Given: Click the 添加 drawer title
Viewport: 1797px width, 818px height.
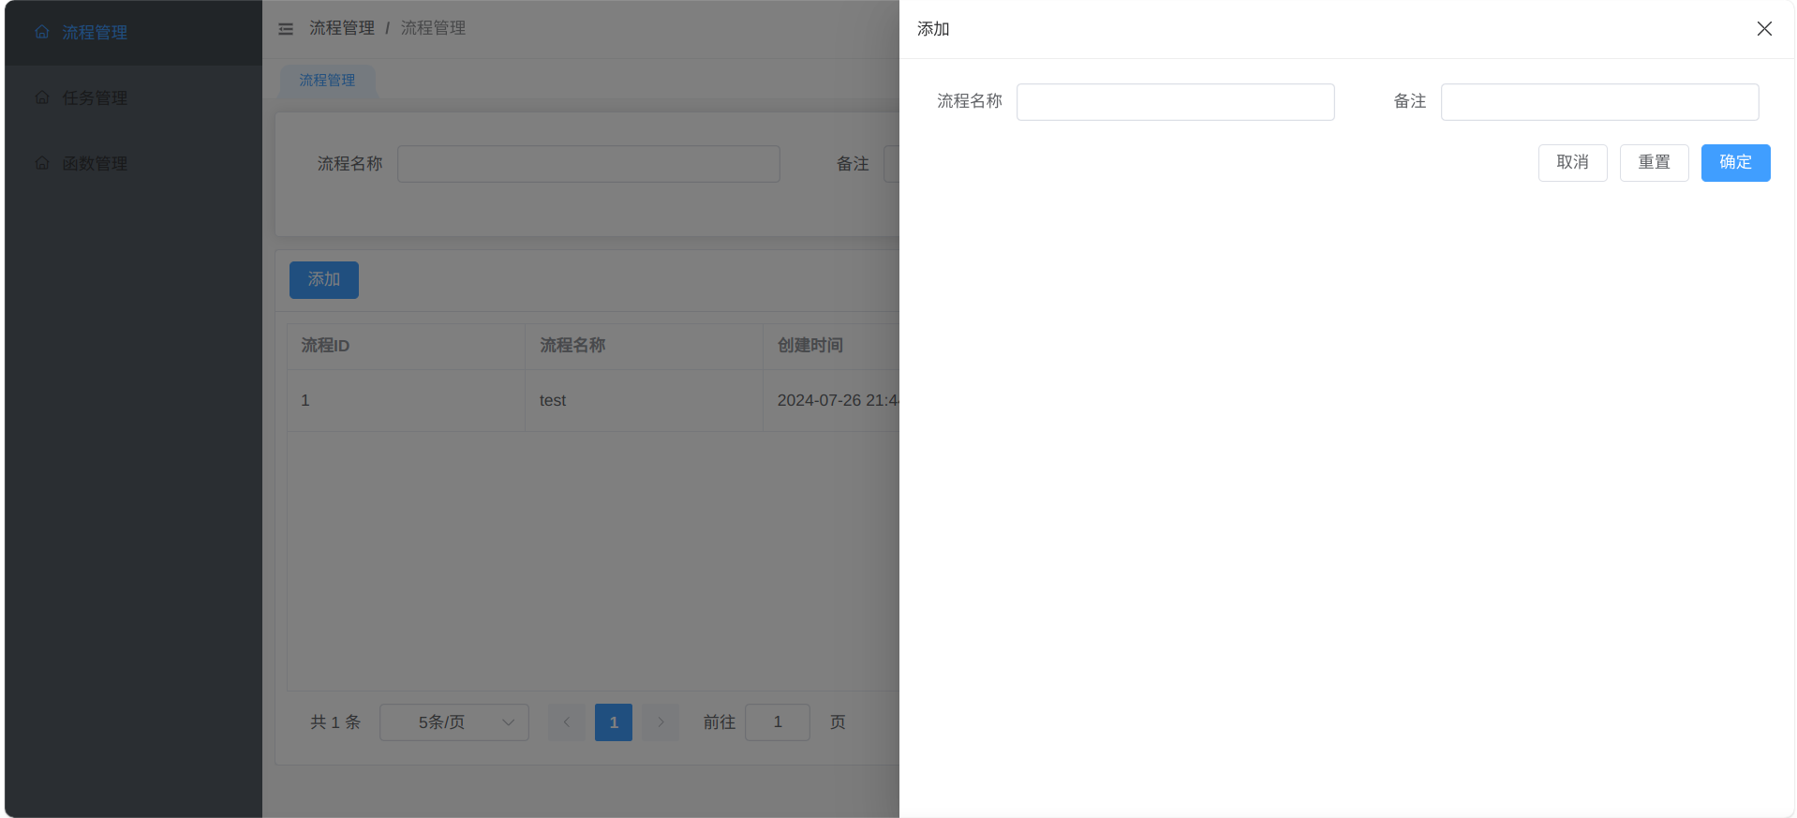Looking at the screenshot, I should click(x=933, y=29).
